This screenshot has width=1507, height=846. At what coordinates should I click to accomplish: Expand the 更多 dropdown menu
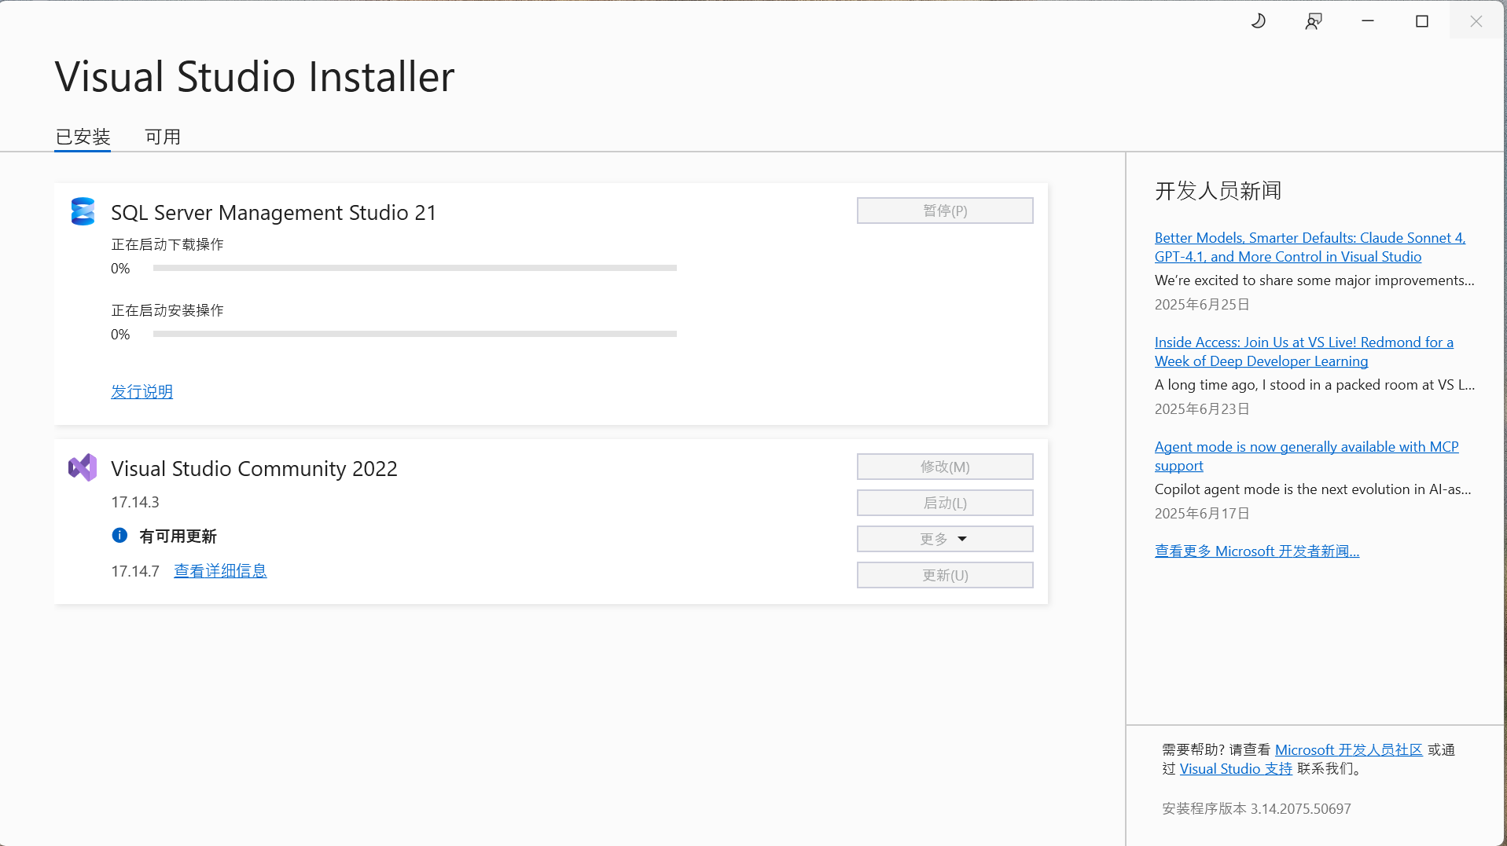pos(944,538)
